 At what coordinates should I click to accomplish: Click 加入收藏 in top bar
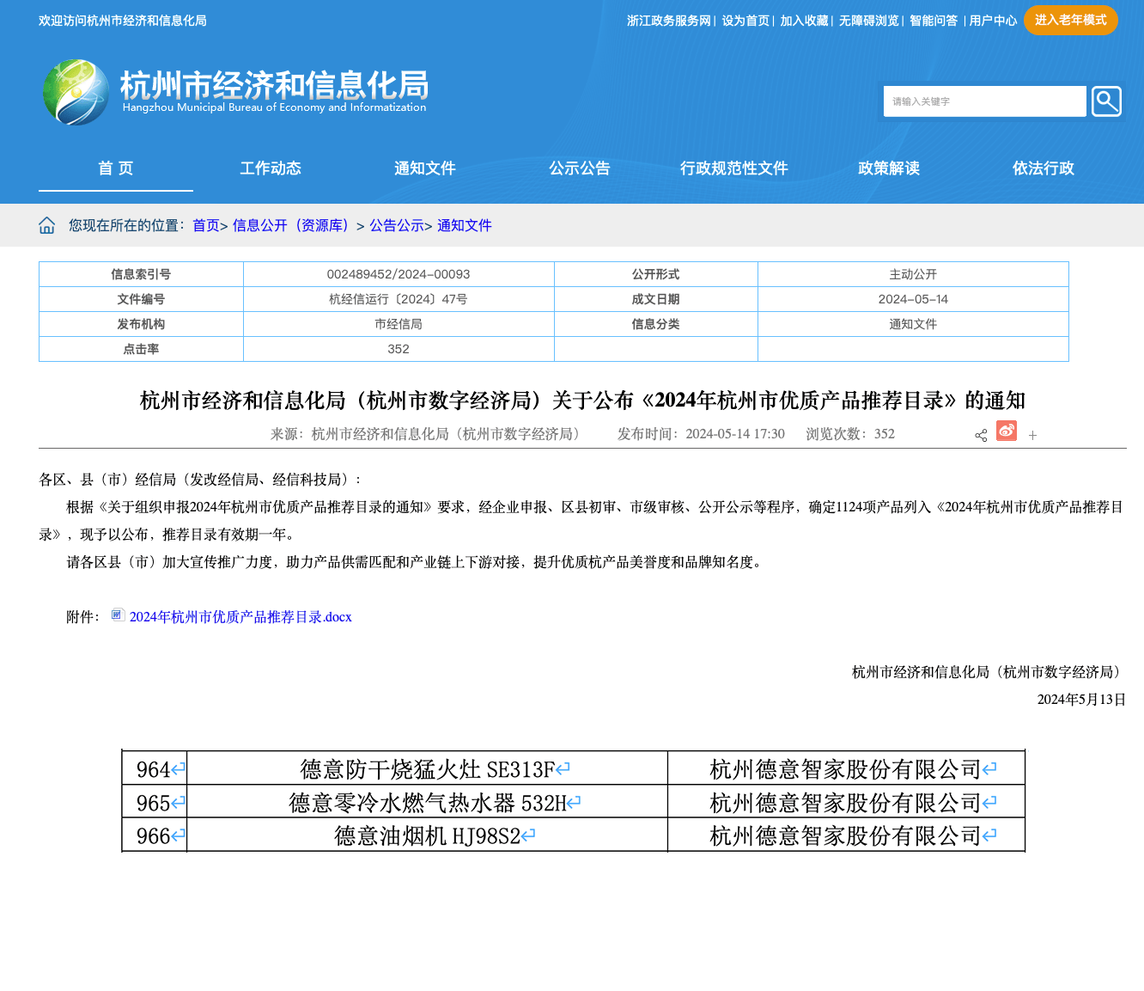[804, 21]
